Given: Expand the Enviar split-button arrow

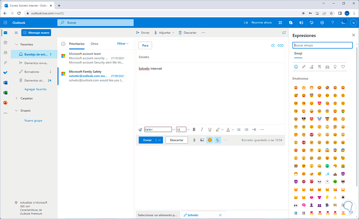Looking at the screenshot, I should click(159, 140).
